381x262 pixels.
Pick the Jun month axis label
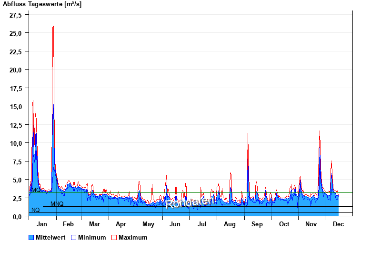tap(175, 224)
